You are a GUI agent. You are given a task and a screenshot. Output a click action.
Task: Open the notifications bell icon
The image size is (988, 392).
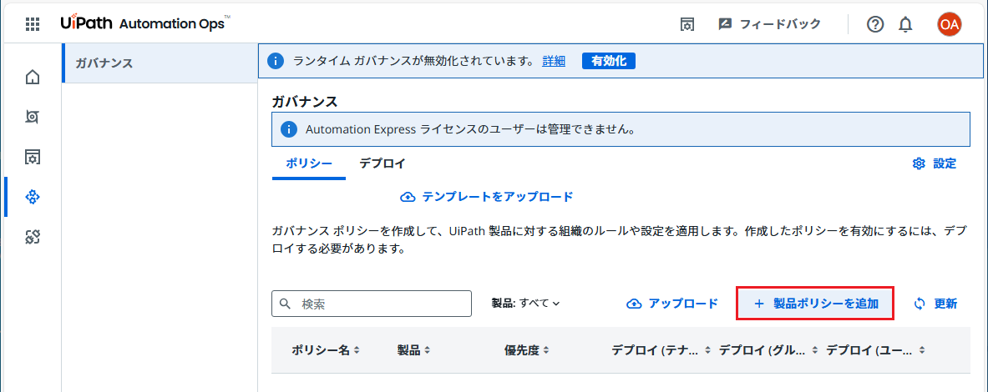(x=905, y=24)
